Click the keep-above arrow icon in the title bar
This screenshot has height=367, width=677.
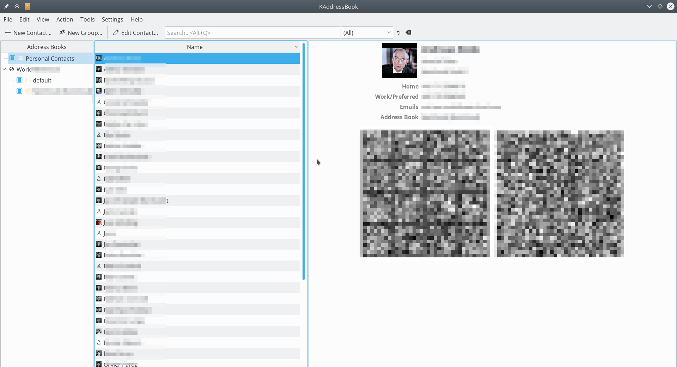pyautogui.click(x=17, y=6)
